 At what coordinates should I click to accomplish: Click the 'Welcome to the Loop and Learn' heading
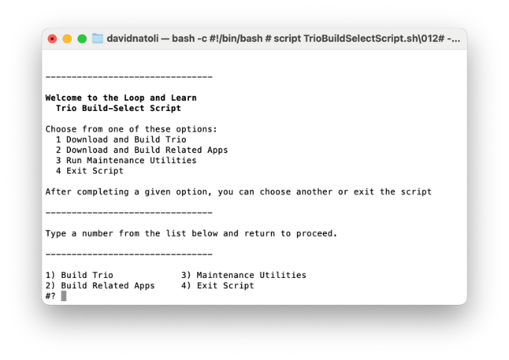point(121,98)
